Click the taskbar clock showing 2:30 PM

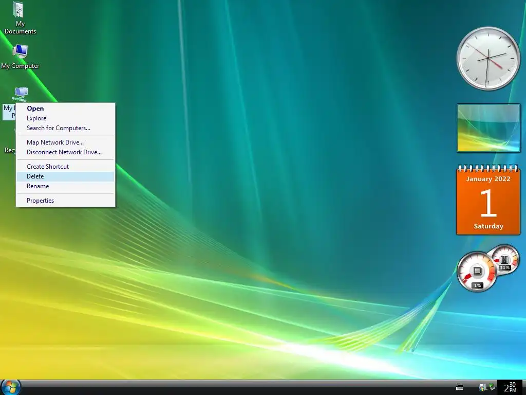click(510, 388)
